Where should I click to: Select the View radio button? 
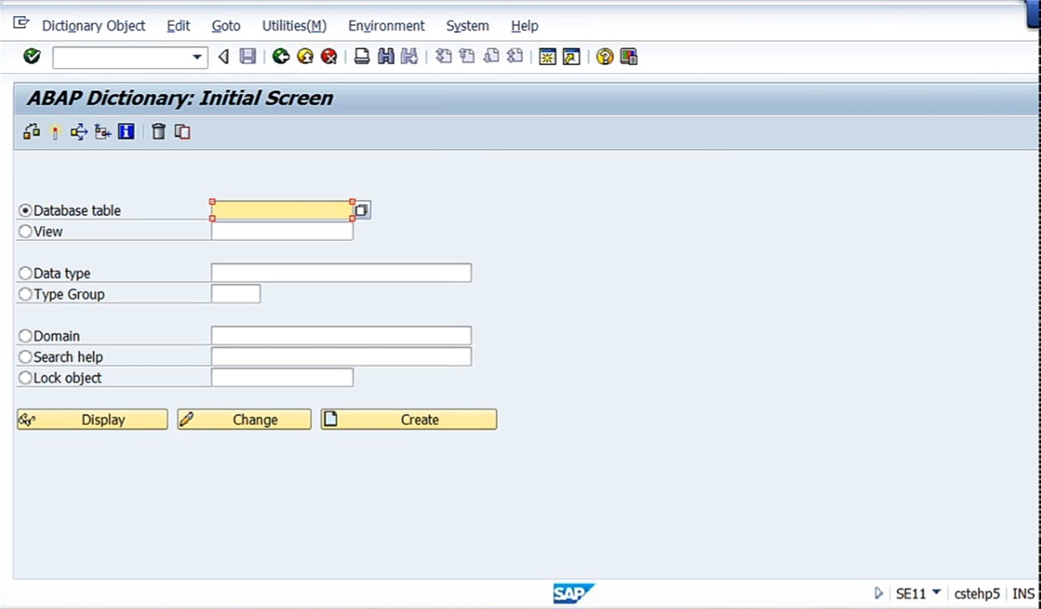point(25,231)
